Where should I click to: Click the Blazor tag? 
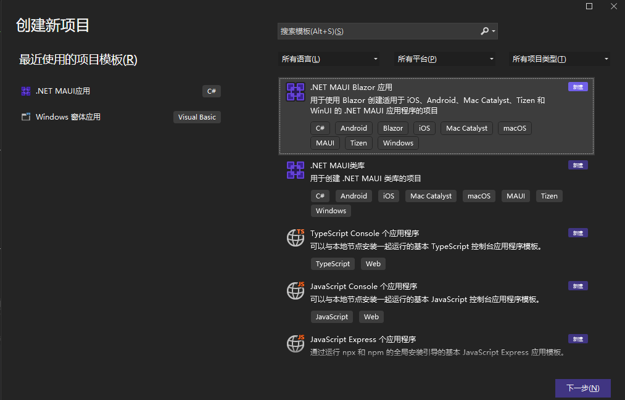pyautogui.click(x=393, y=128)
